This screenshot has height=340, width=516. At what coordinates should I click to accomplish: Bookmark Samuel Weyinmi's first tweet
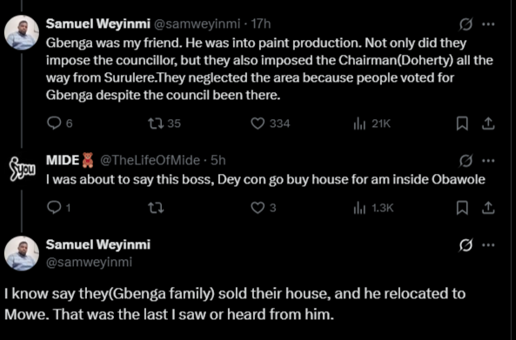[x=462, y=123]
